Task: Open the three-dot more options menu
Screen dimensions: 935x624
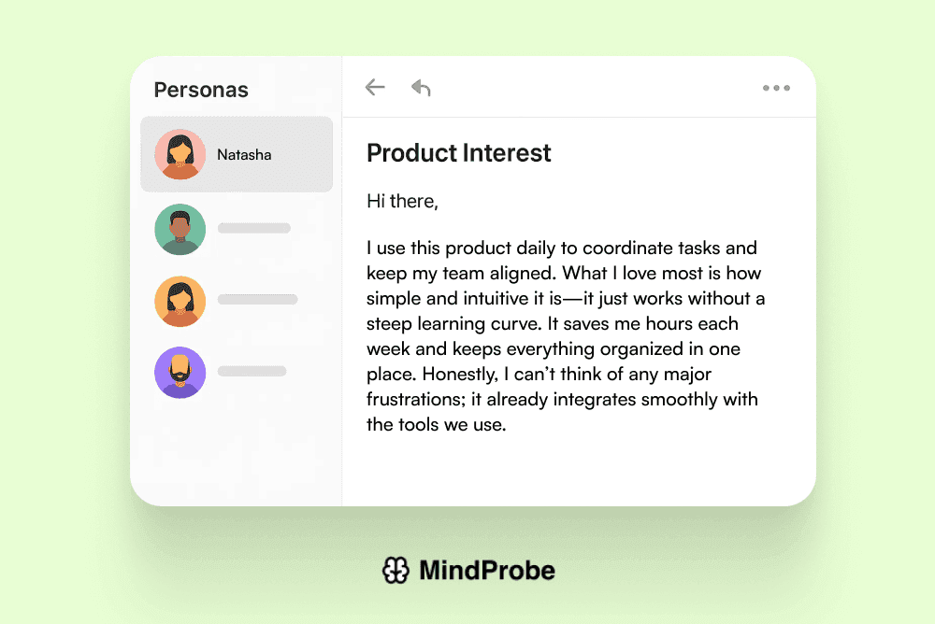Action: click(x=776, y=88)
